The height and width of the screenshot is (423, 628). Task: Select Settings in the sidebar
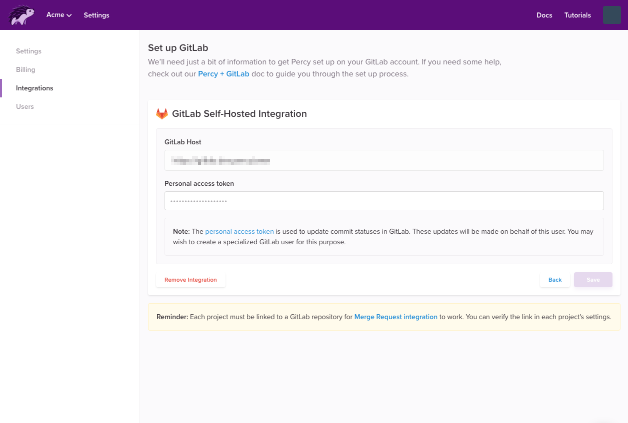pos(28,51)
